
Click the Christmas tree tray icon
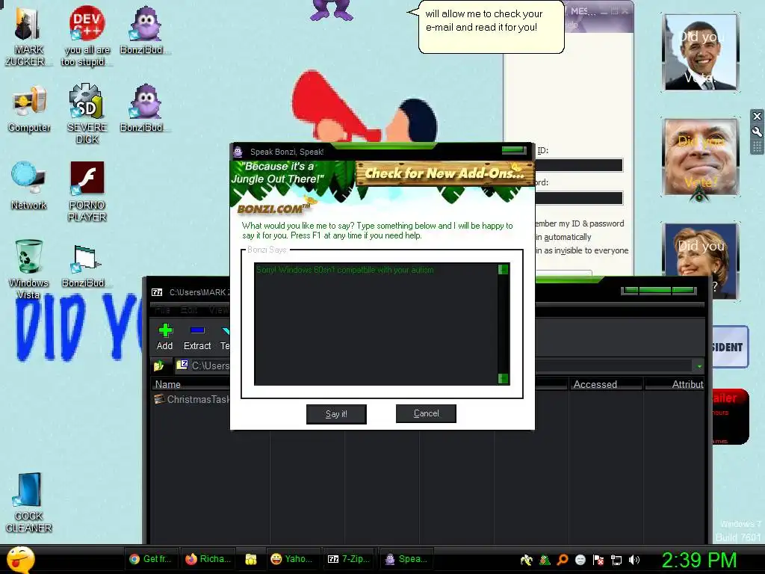[x=545, y=560]
